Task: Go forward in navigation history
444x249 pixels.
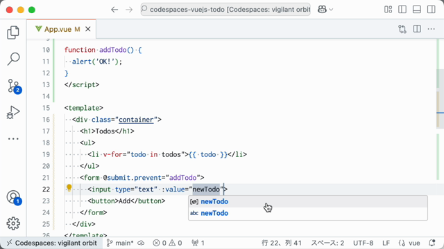Action: pos(129,10)
